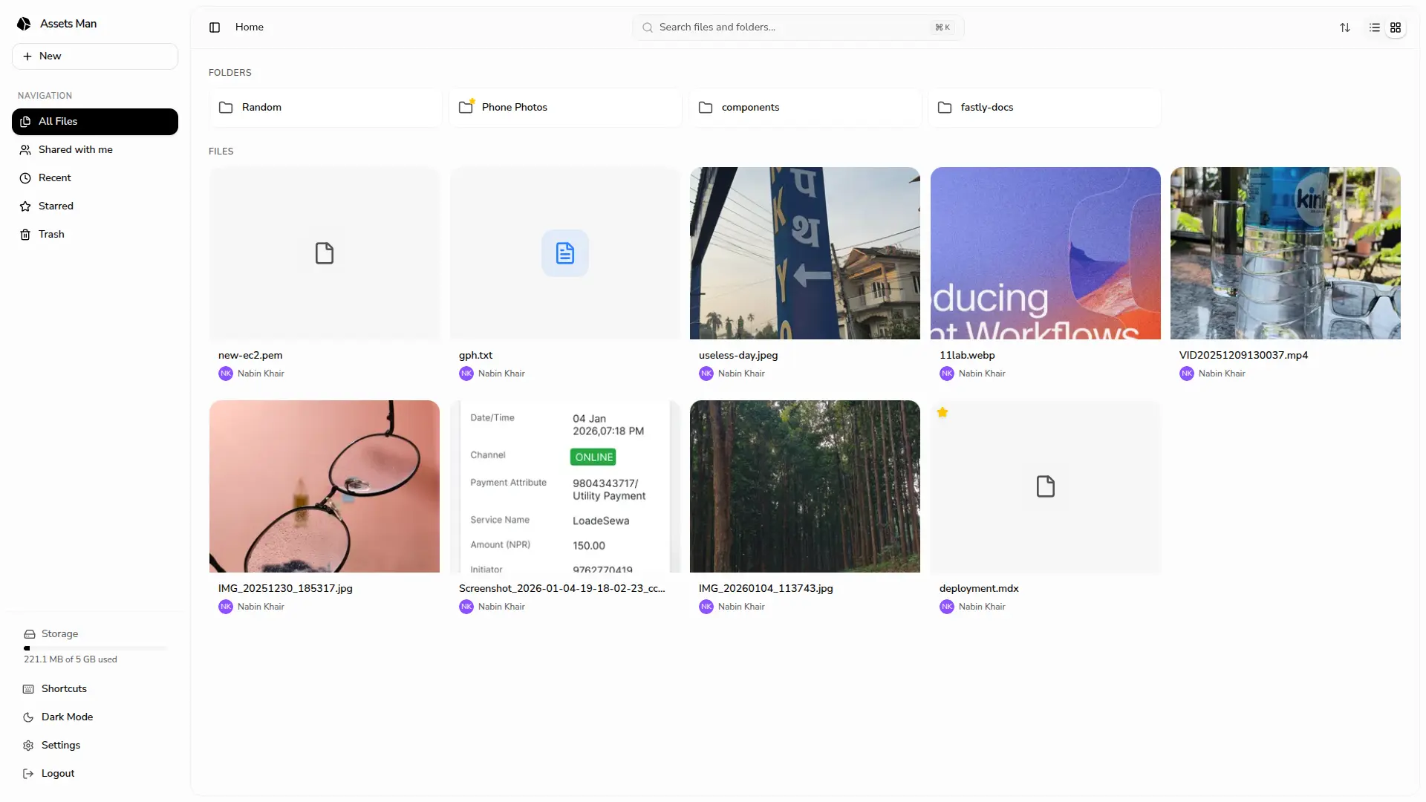Open the search files and folders field
The image size is (1426, 802).
pyautogui.click(x=798, y=27)
